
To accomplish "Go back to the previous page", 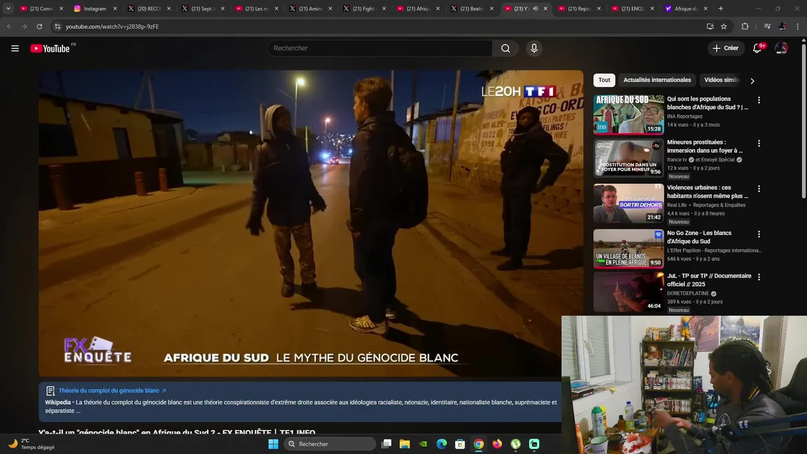I will pos(9,26).
